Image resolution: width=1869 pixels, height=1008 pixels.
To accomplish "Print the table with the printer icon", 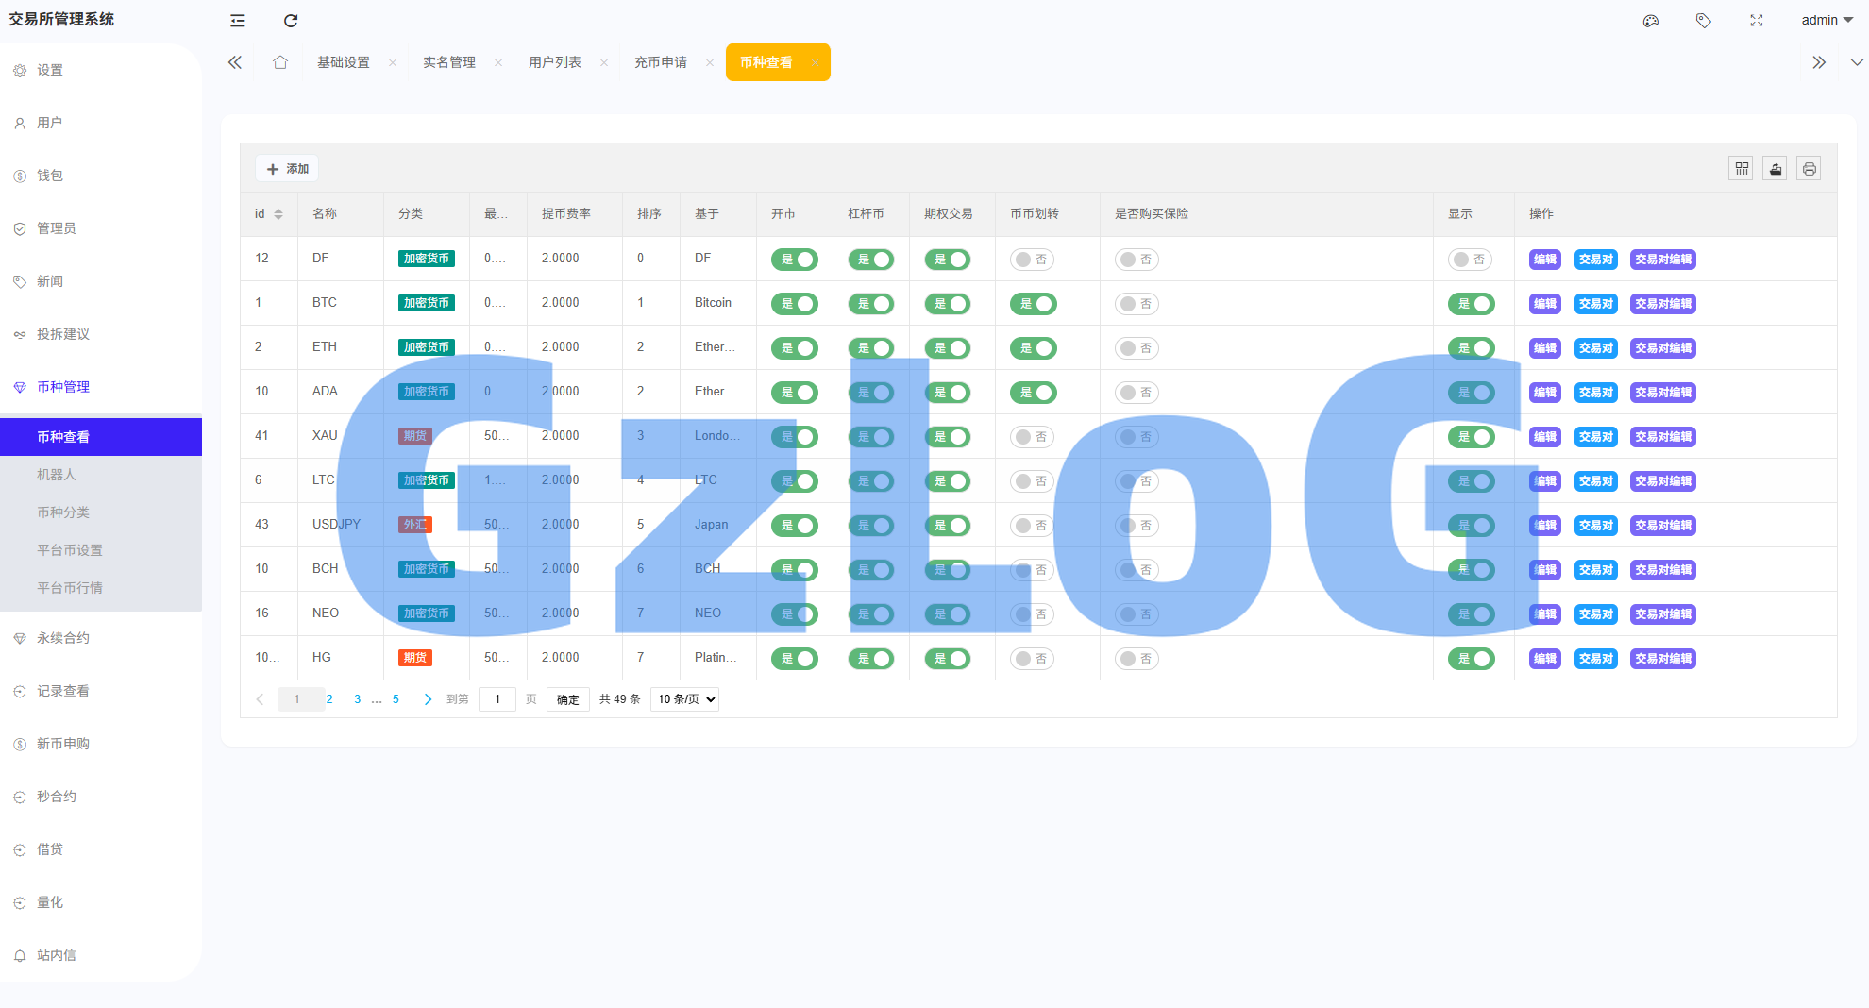I will pyautogui.click(x=1810, y=167).
